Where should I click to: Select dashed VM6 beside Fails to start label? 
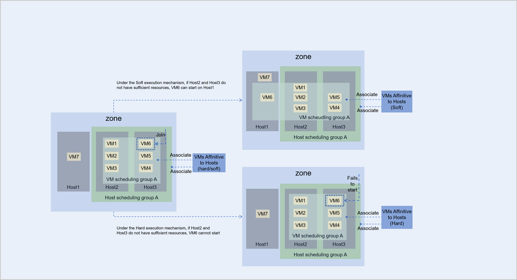(334, 200)
